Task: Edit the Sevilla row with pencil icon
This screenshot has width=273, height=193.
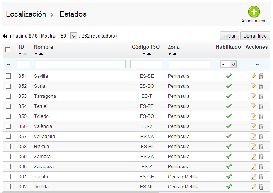Action: tap(254, 76)
